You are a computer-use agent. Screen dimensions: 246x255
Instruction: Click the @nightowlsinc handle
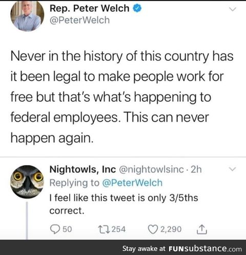(x=151, y=170)
